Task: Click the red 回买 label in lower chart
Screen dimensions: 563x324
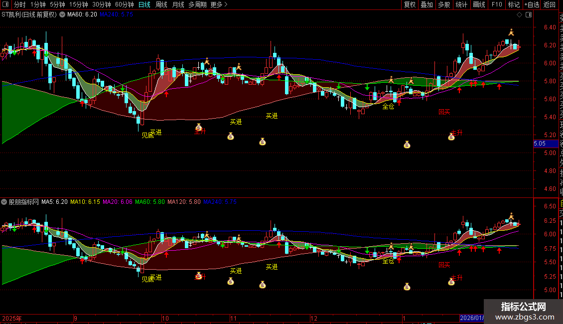Action: pyautogui.click(x=444, y=265)
